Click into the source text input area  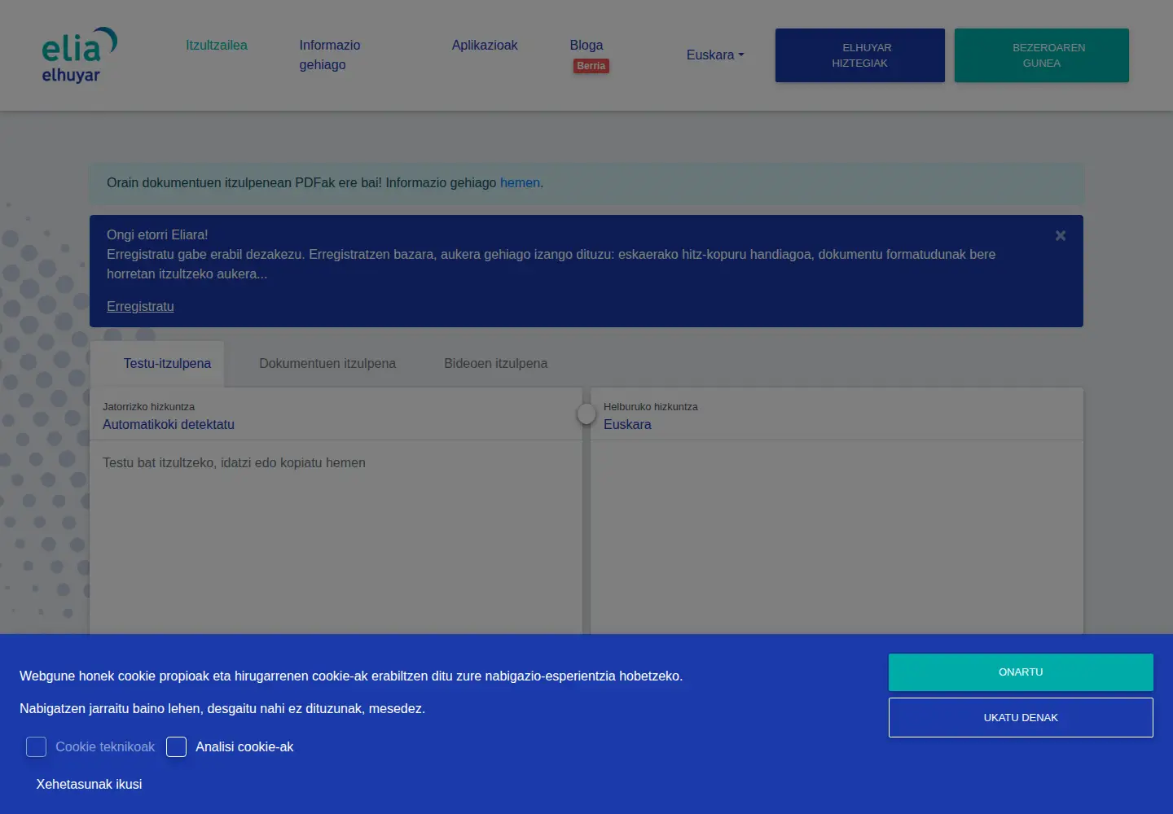(x=336, y=537)
